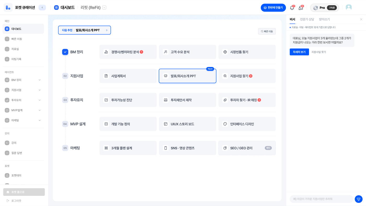Click the 한번에 만들기 button

[273, 8]
